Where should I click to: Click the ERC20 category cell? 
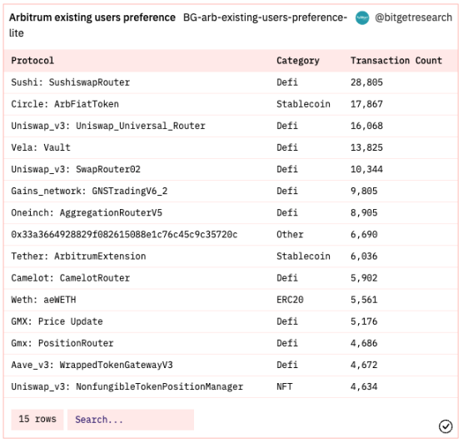coord(290,300)
